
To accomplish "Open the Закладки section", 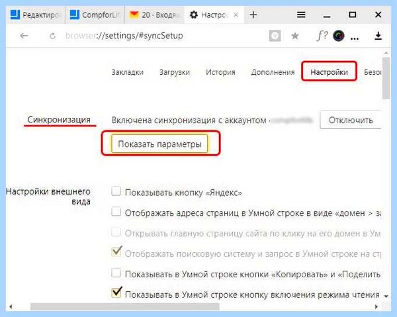I will point(128,72).
